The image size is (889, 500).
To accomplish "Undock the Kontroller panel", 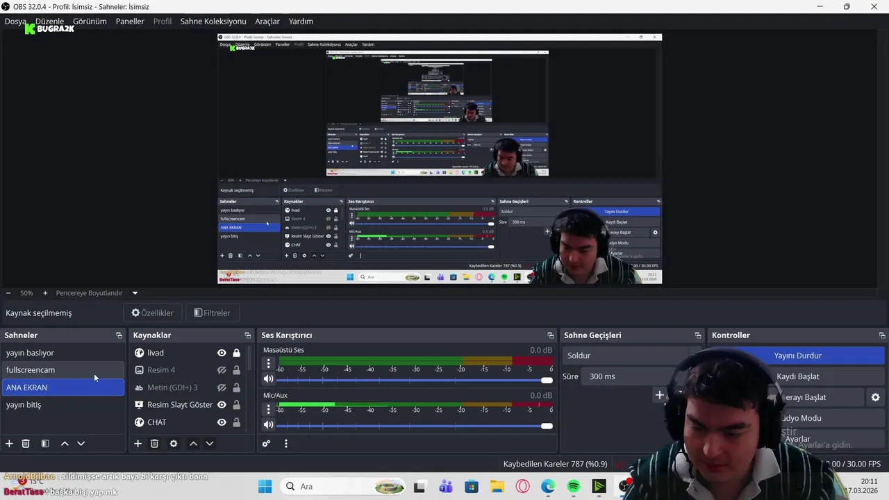I will 882,335.
